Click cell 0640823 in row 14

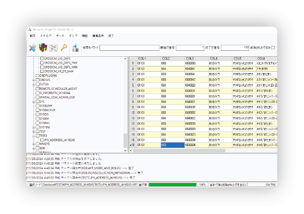[x=196, y=135]
